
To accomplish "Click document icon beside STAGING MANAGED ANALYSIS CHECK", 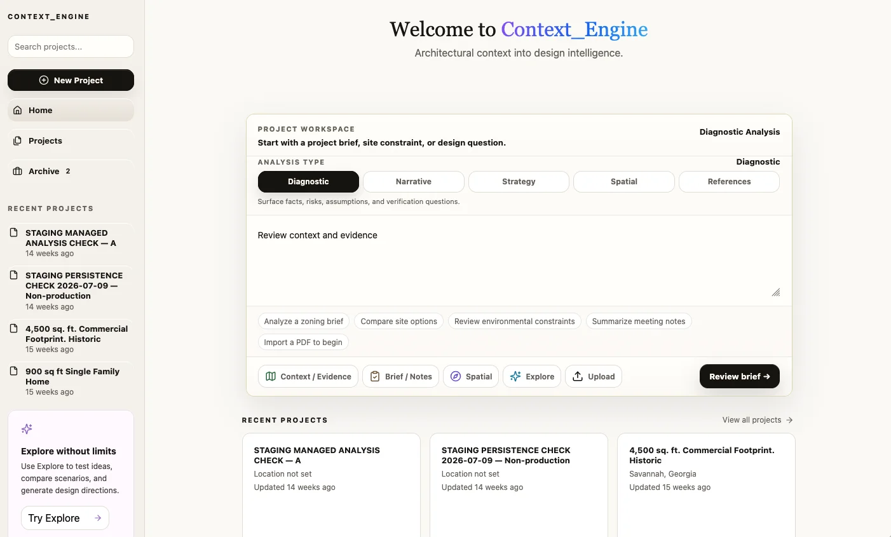I will [14, 233].
